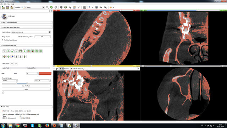Select the Erode effect tool

(4, 57)
